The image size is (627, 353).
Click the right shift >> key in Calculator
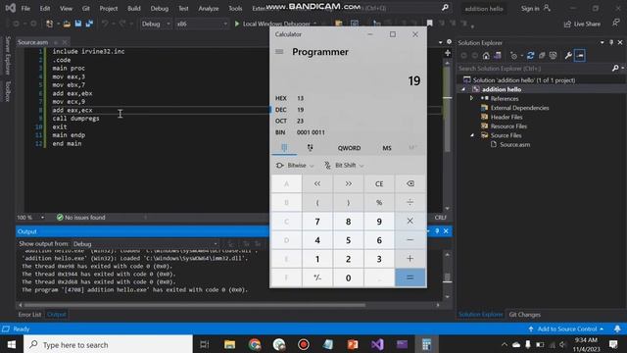click(x=349, y=183)
